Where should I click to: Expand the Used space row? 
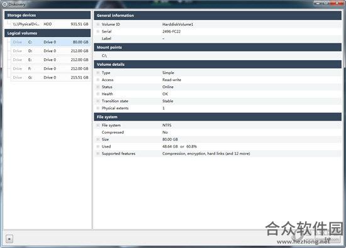(98, 146)
